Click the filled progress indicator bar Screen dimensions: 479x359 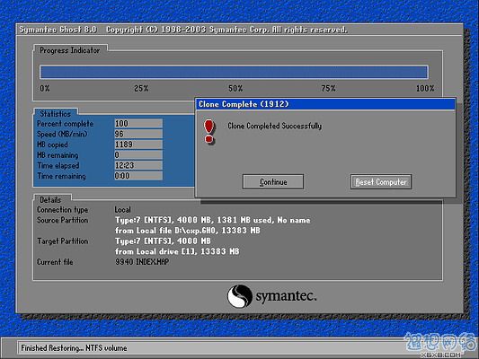(234, 72)
